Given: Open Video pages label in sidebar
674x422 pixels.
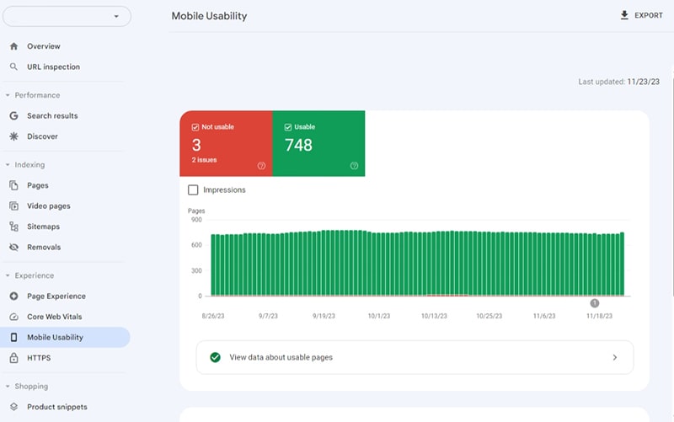Looking at the screenshot, I should pyautogui.click(x=49, y=206).
